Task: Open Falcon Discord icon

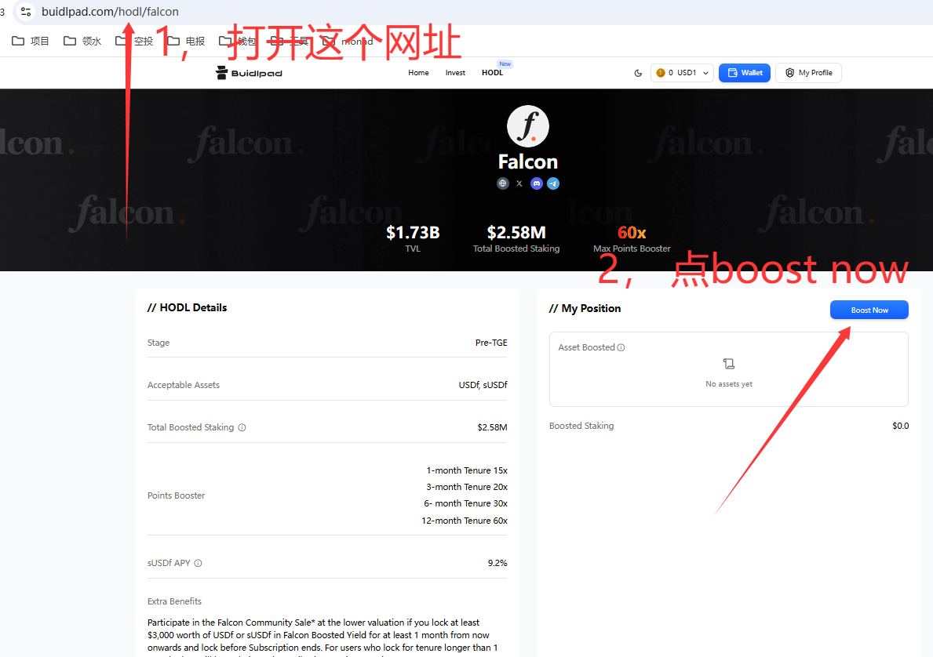Action: (x=536, y=183)
